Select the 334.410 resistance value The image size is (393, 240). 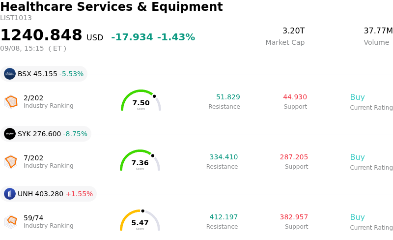224,157
